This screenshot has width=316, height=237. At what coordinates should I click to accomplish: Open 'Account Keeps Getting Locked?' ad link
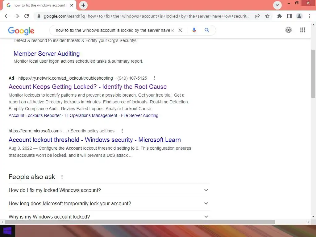(x=88, y=87)
